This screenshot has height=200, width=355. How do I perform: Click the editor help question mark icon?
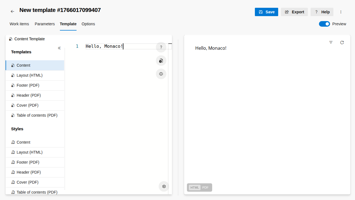coord(161,47)
